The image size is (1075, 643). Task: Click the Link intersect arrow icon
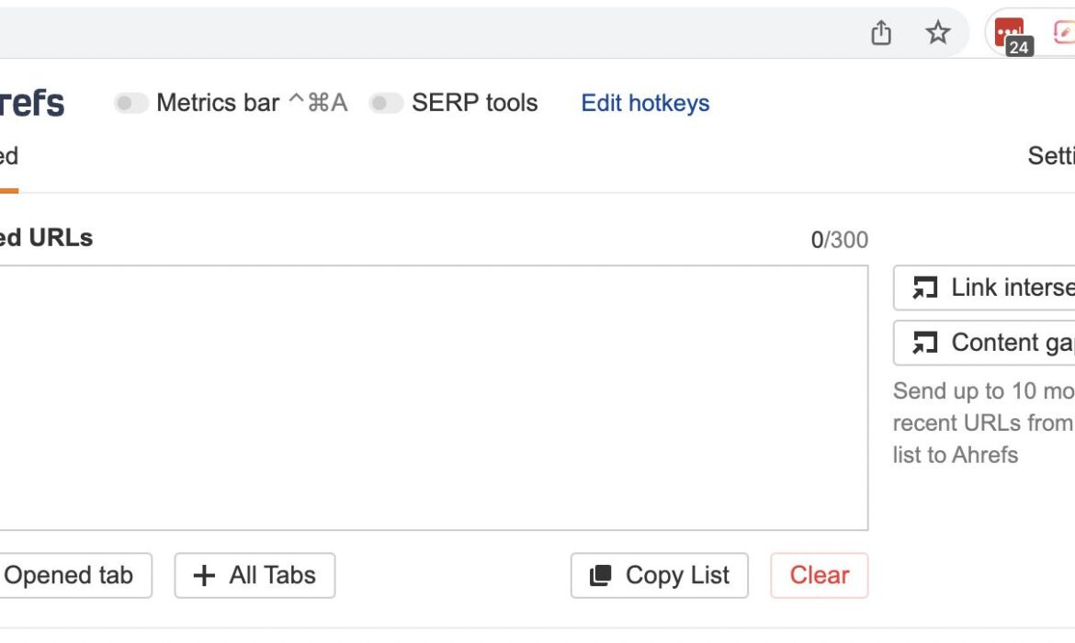click(924, 288)
